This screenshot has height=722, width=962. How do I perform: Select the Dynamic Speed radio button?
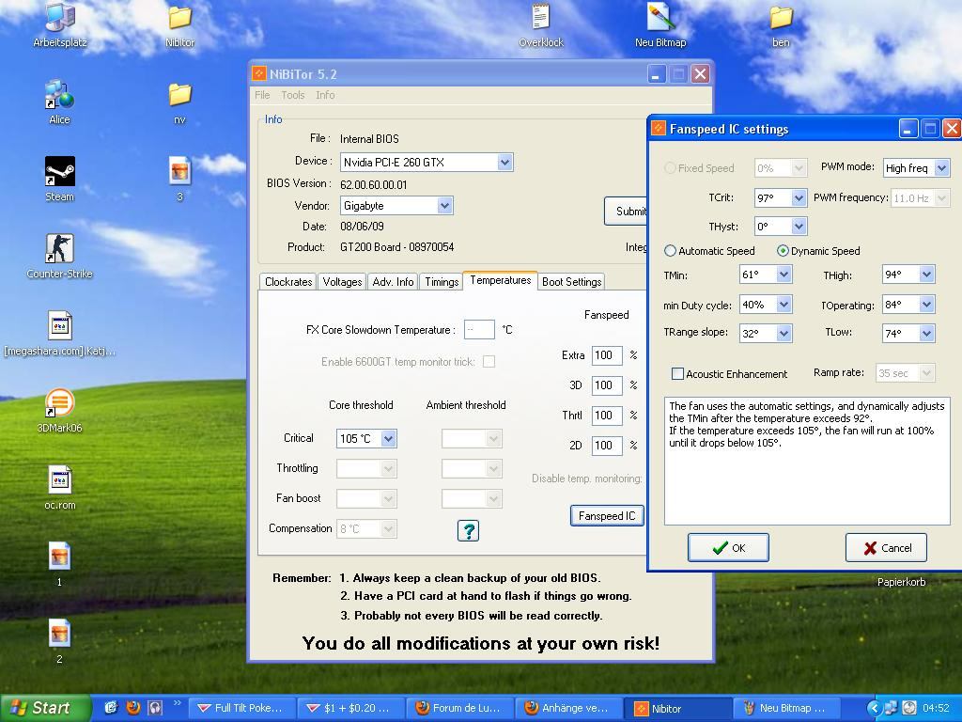tap(783, 250)
